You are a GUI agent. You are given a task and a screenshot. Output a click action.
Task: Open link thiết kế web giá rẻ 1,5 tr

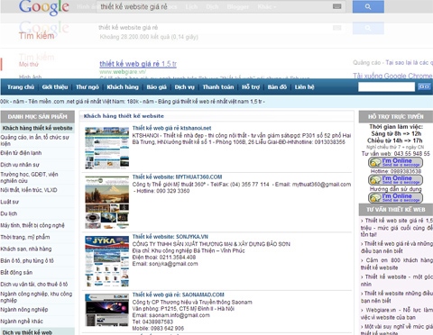point(138,64)
